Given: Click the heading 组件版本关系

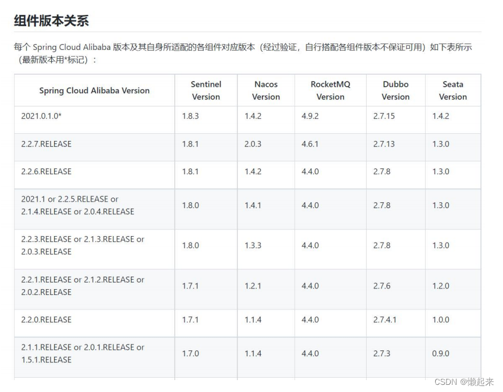Looking at the screenshot, I should (x=51, y=21).
